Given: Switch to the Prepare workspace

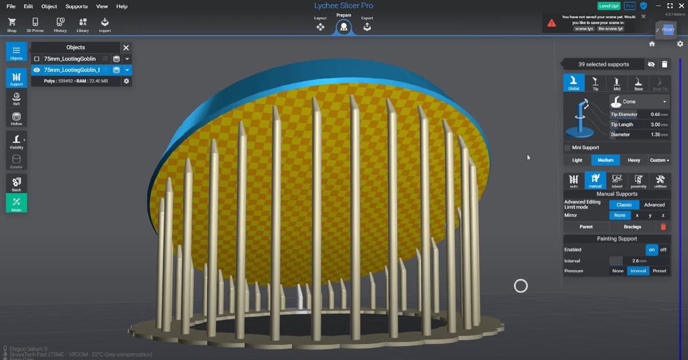Looking at the screenshot, I should tap(343, 26).
